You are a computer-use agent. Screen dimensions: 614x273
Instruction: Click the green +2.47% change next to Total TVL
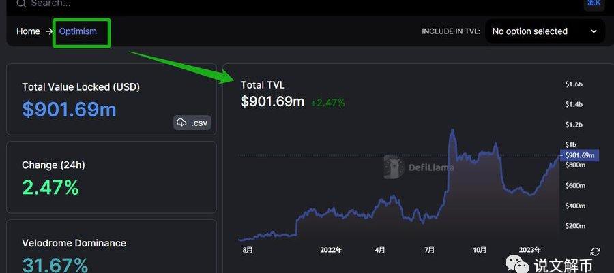(x=327, y=103)
